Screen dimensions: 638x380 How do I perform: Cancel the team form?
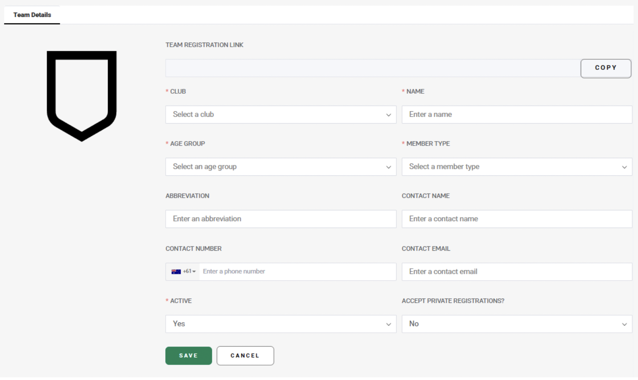[245, 356]
